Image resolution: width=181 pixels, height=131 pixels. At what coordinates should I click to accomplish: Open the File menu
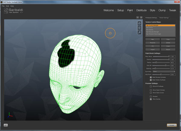click(3, 6)
